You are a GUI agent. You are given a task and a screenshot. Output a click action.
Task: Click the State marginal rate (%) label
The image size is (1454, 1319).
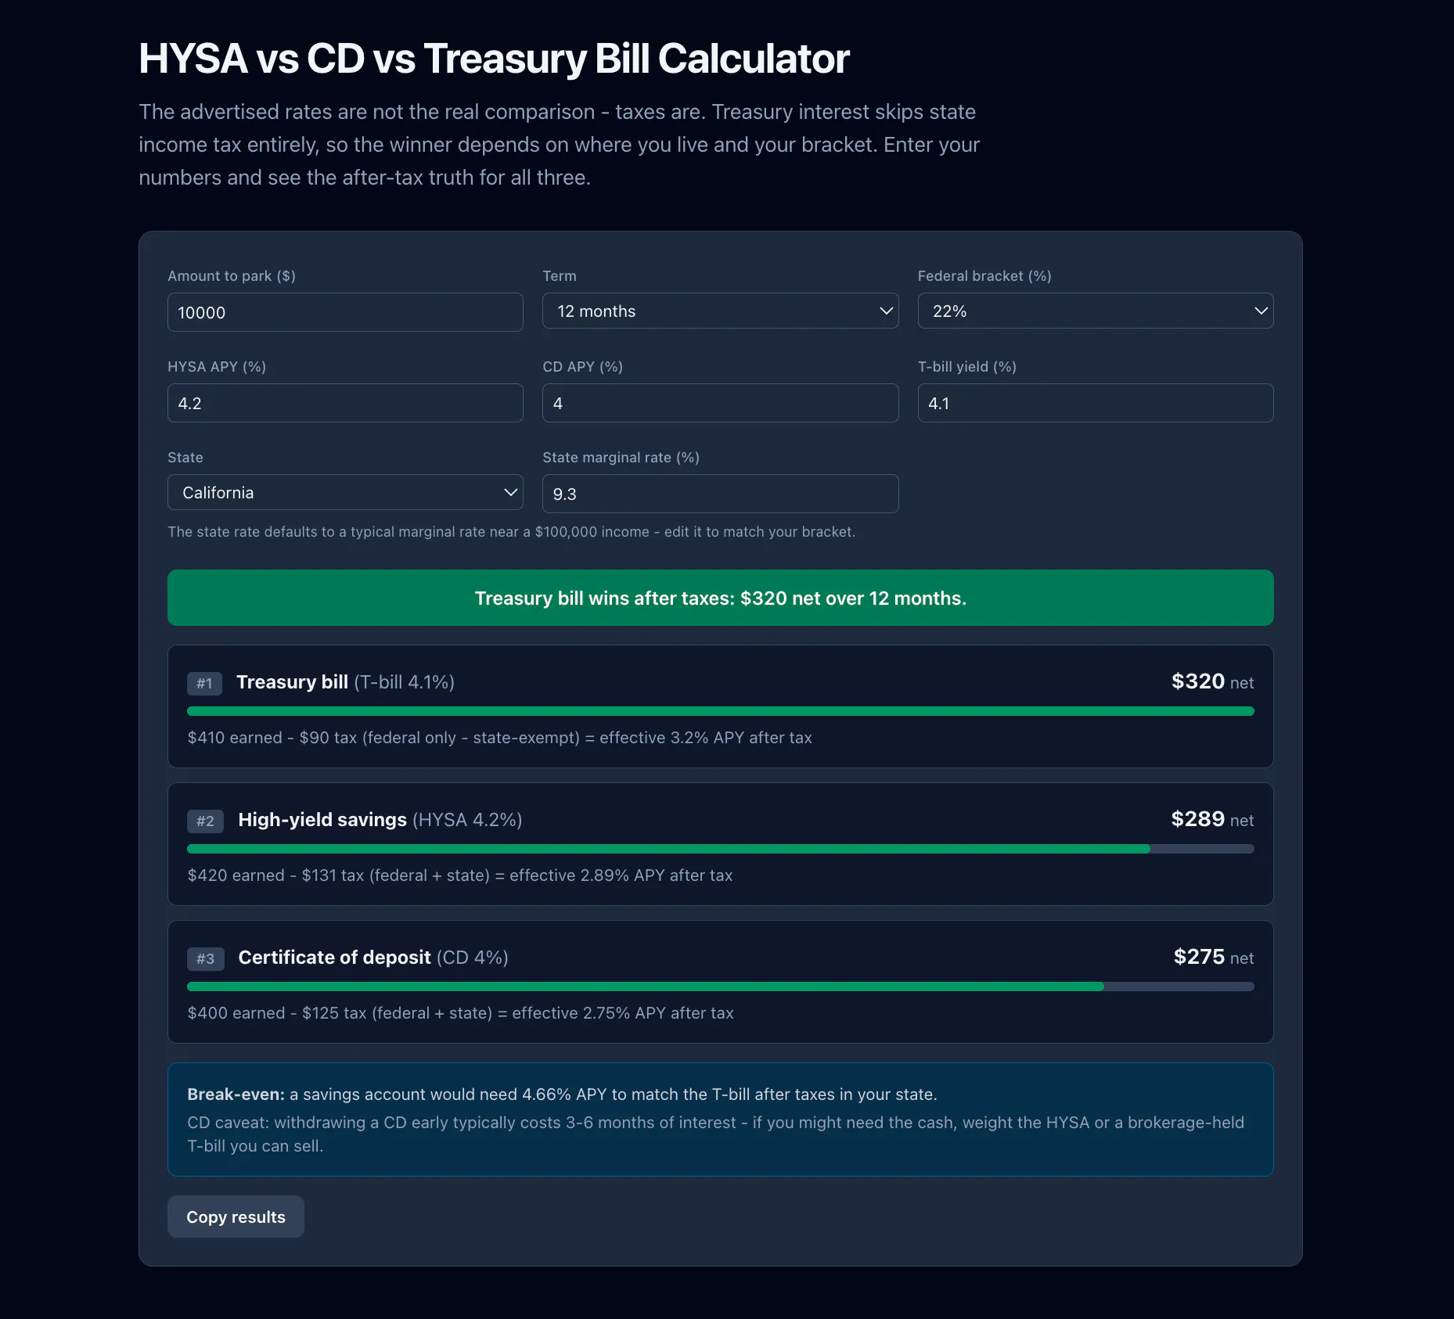(x=621, y=458)
